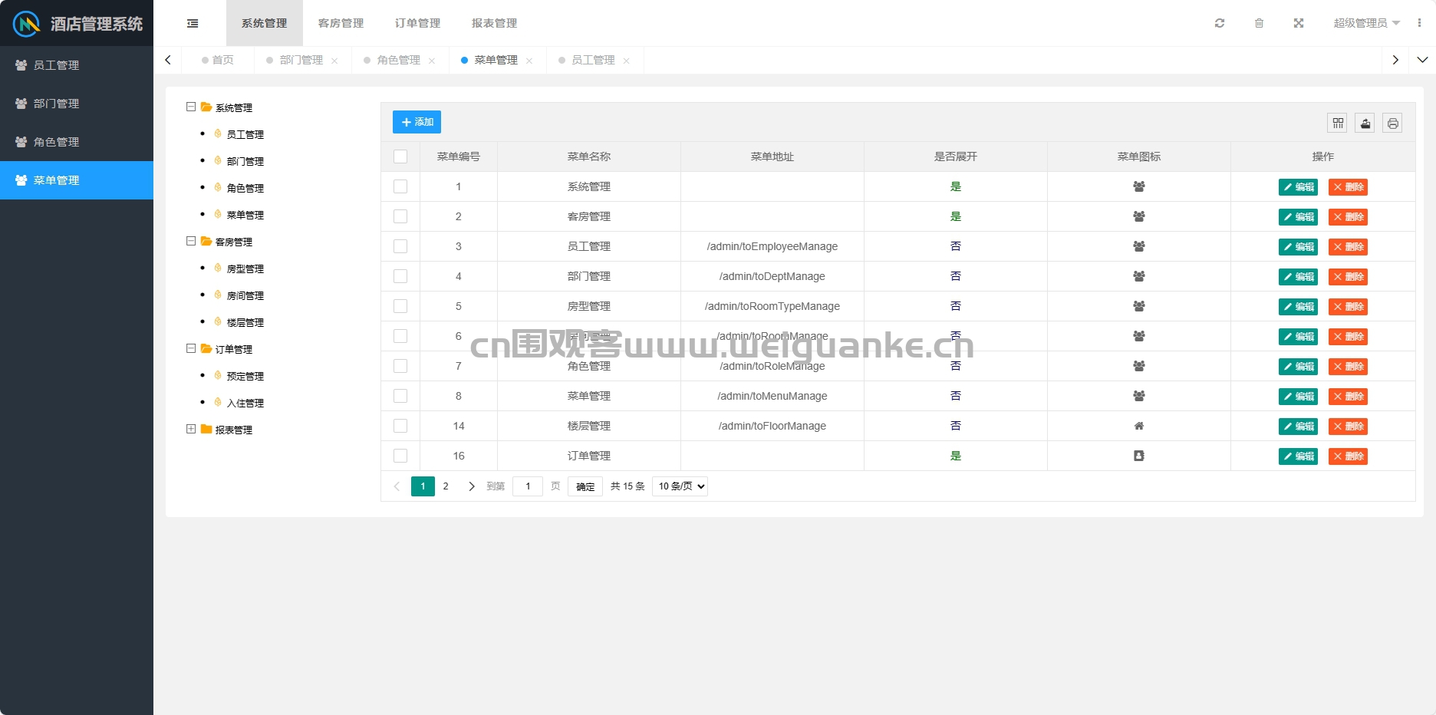
Task: Check the select-all checkbox in table header
Action: (x=400, y=157)
